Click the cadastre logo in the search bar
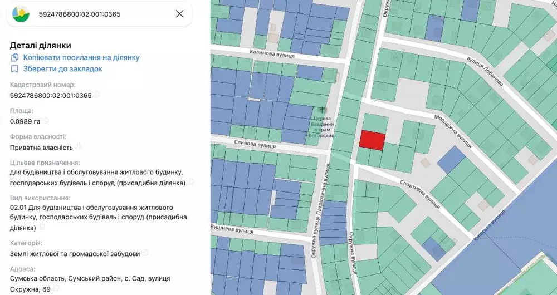This screenshot has height=295, width=557. (x=21, y=14)
